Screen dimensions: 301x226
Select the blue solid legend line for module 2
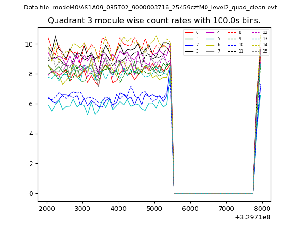coord(189,45)
